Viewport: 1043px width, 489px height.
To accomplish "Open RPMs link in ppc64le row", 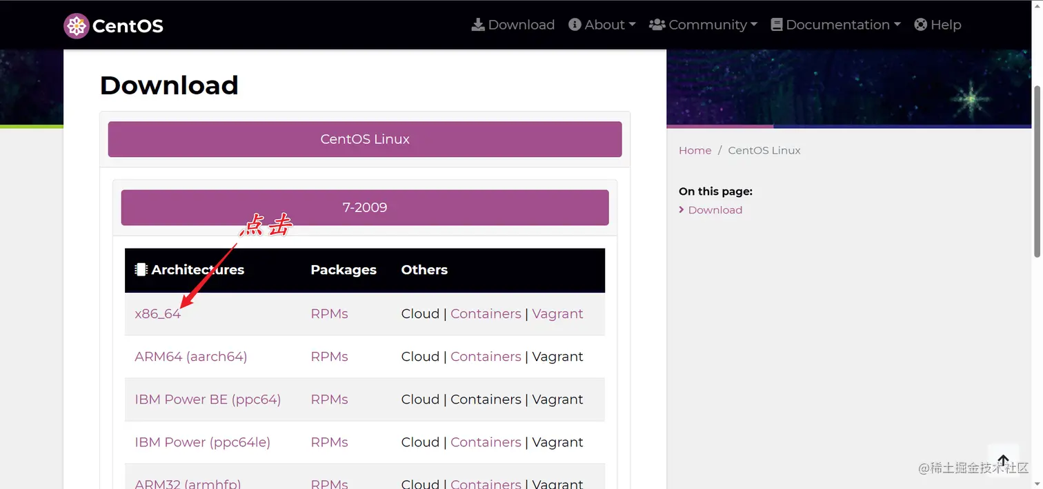I will [329, 442].
